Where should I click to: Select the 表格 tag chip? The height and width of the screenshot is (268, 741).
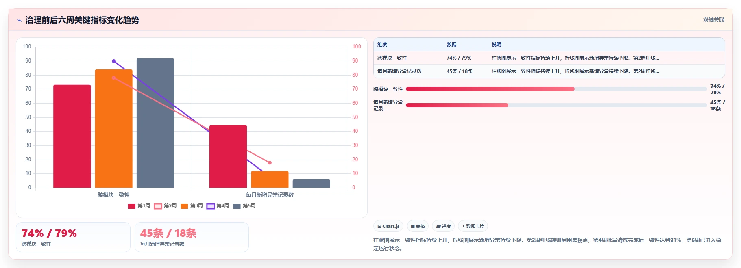[418, 226]
